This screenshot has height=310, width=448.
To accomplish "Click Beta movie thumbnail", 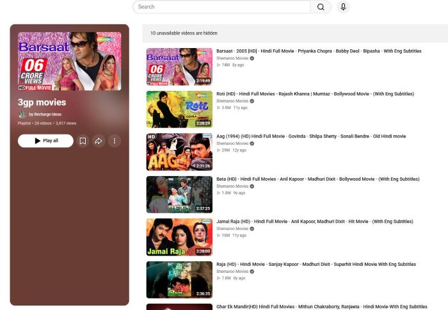I will 179,195.
